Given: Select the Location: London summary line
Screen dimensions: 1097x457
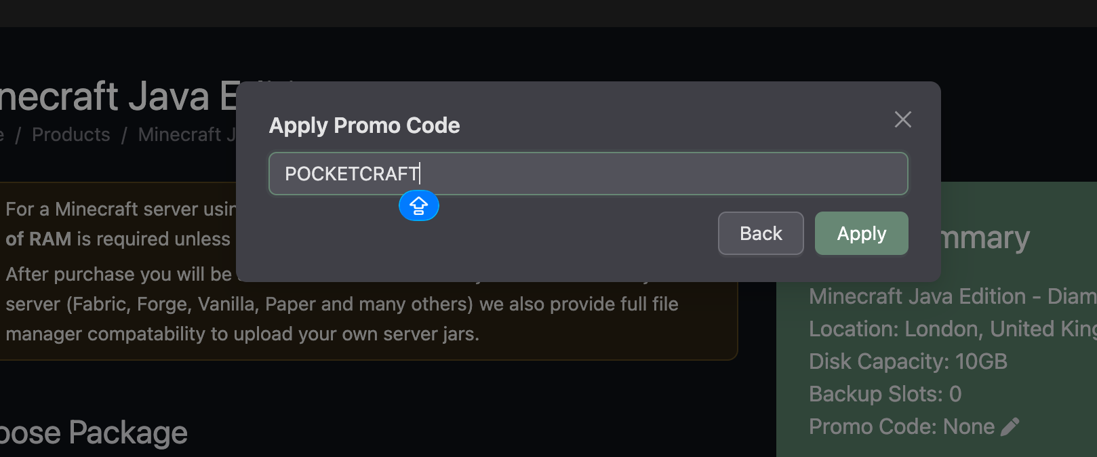Looking at the screenshot, I should pyautogui.click(x=949, y=328).
